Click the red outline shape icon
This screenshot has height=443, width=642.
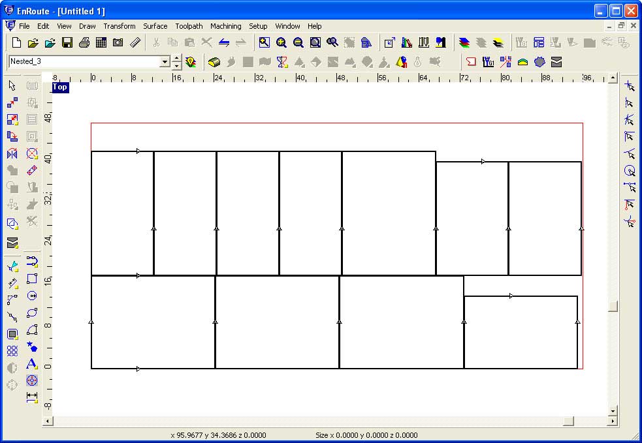tap(471, 62)
